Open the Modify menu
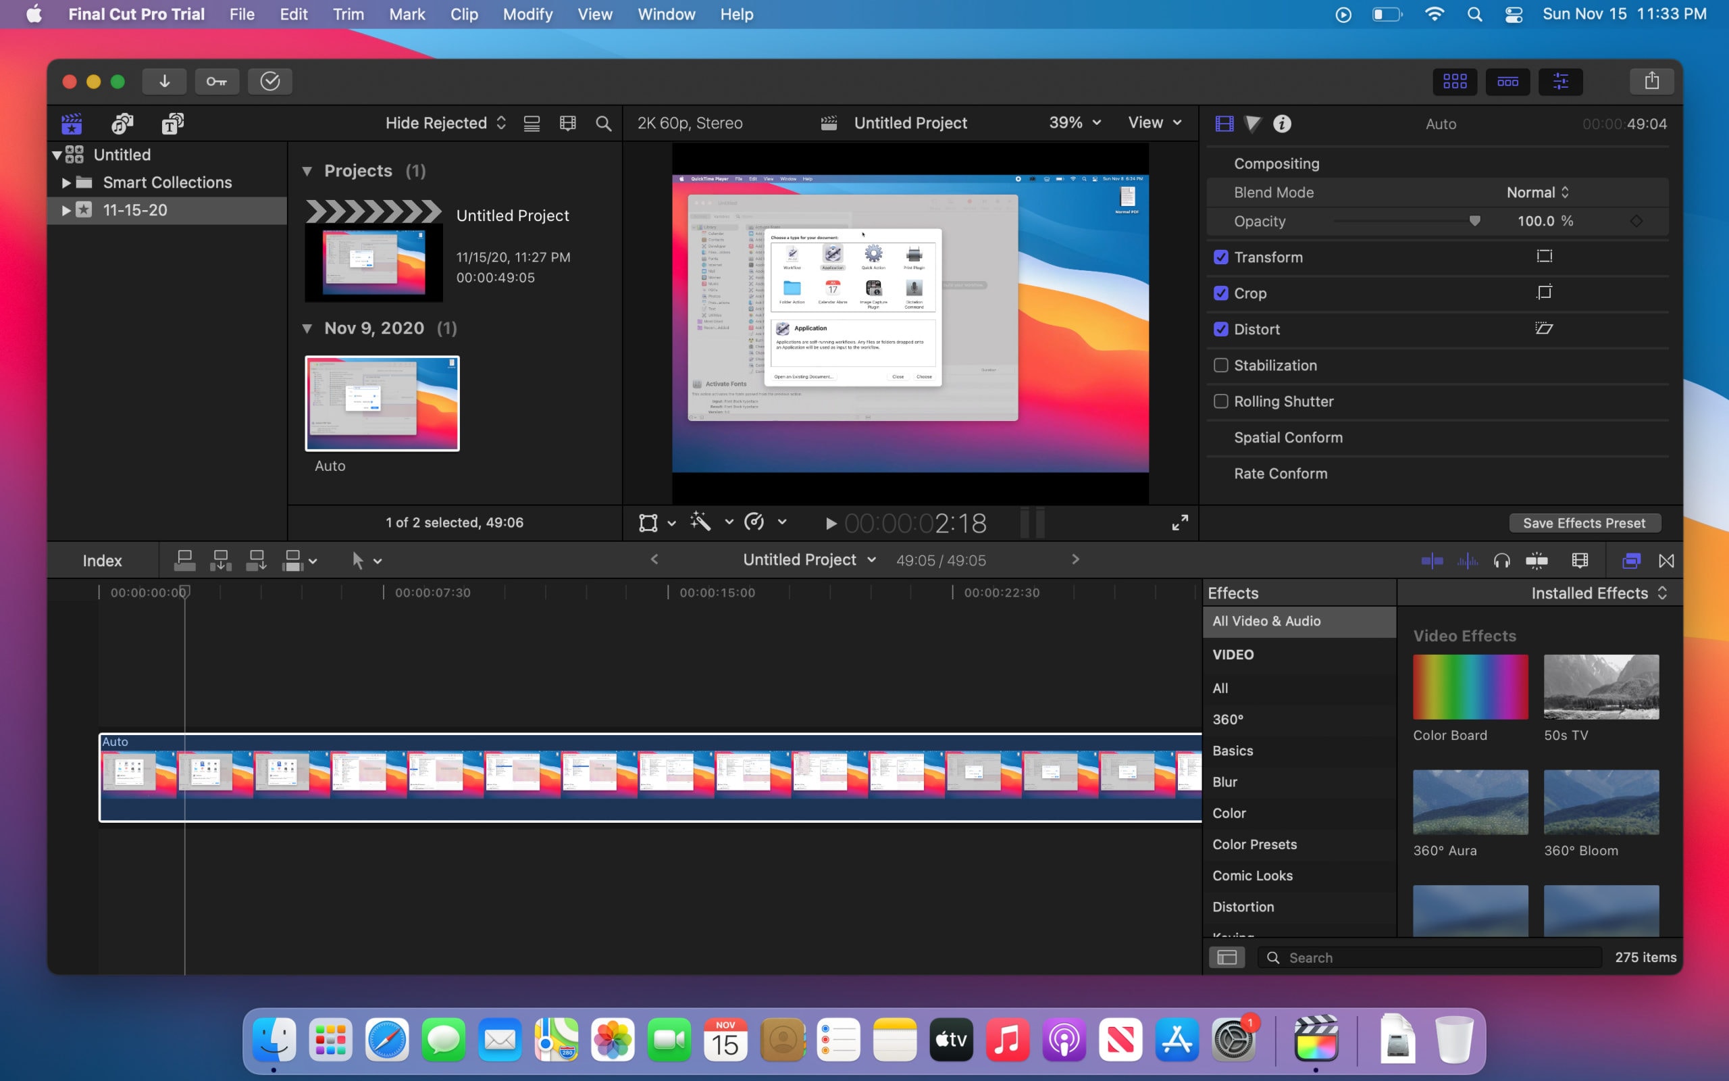The width and height of the screenshot is (1729, 1081). tap(527, 14)
